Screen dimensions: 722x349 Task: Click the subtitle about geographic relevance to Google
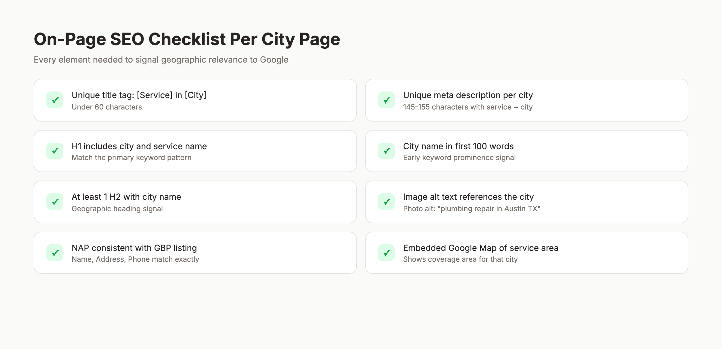[161, 60]
